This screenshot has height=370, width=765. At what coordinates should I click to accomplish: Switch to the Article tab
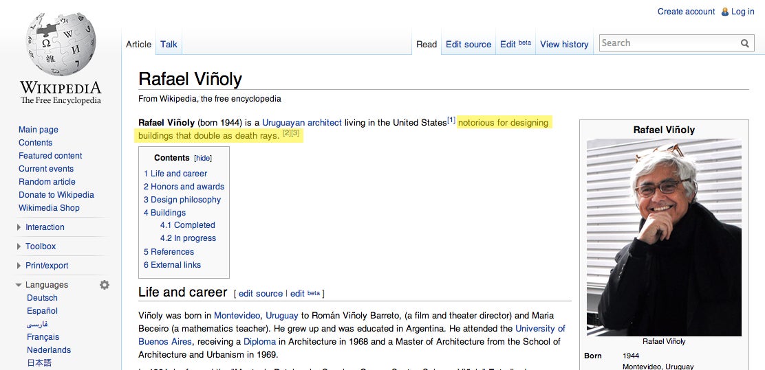click(138, 45)
